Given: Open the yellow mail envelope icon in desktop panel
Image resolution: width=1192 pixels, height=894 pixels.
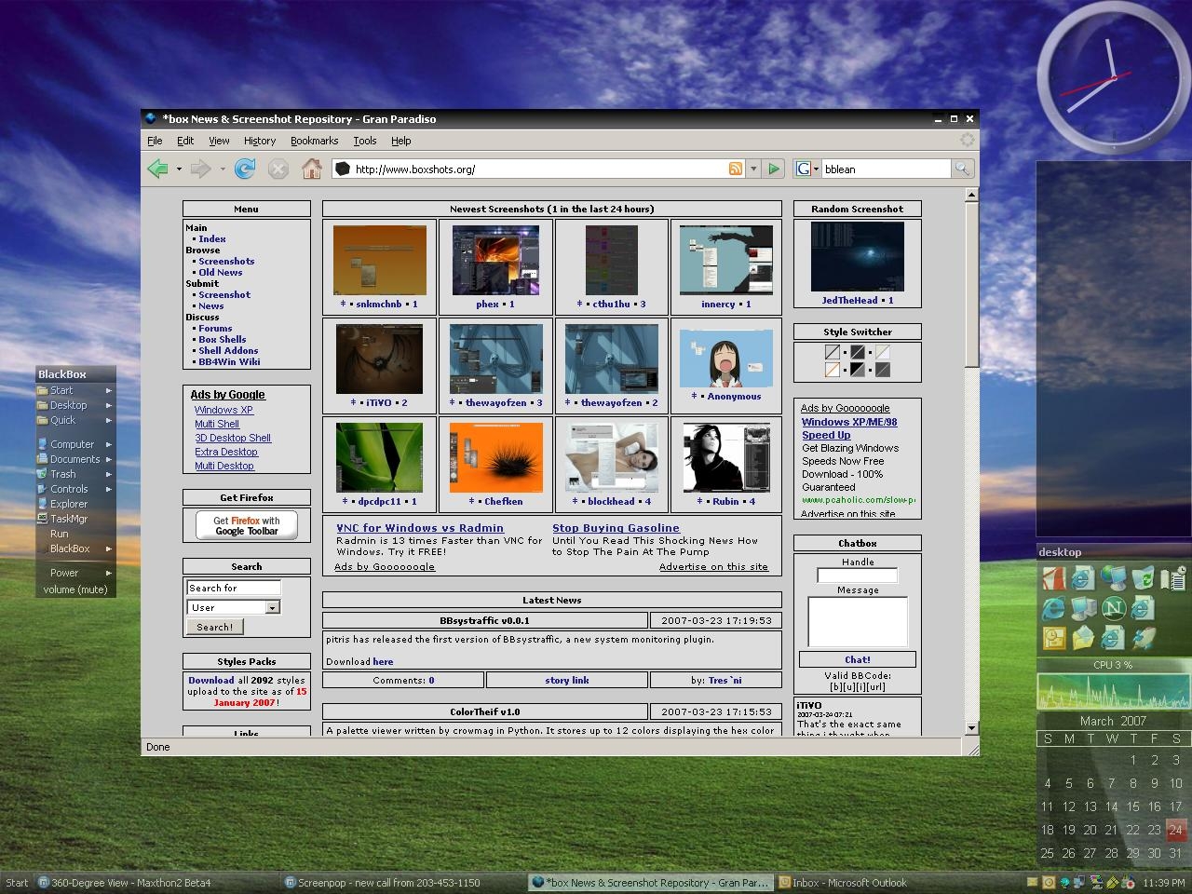Looking at the screenshot, I should tap(1083, 638).
